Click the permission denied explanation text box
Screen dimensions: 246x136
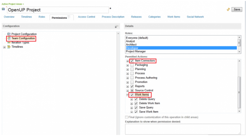coord(183,129)
